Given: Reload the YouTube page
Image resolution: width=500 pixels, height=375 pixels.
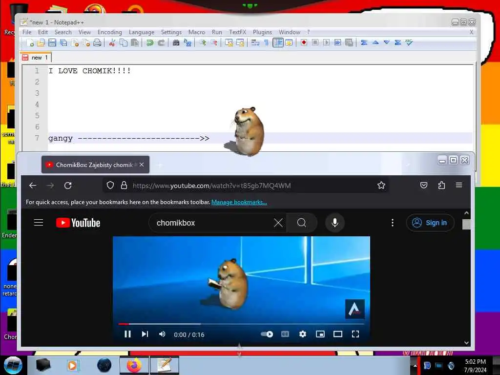Looking at the screenshot, I should (67, 186).
